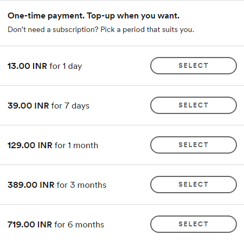Screen dimensions: 244x241
Task: Pick the 1 month plan SELECT button
Action: [194, 145]
